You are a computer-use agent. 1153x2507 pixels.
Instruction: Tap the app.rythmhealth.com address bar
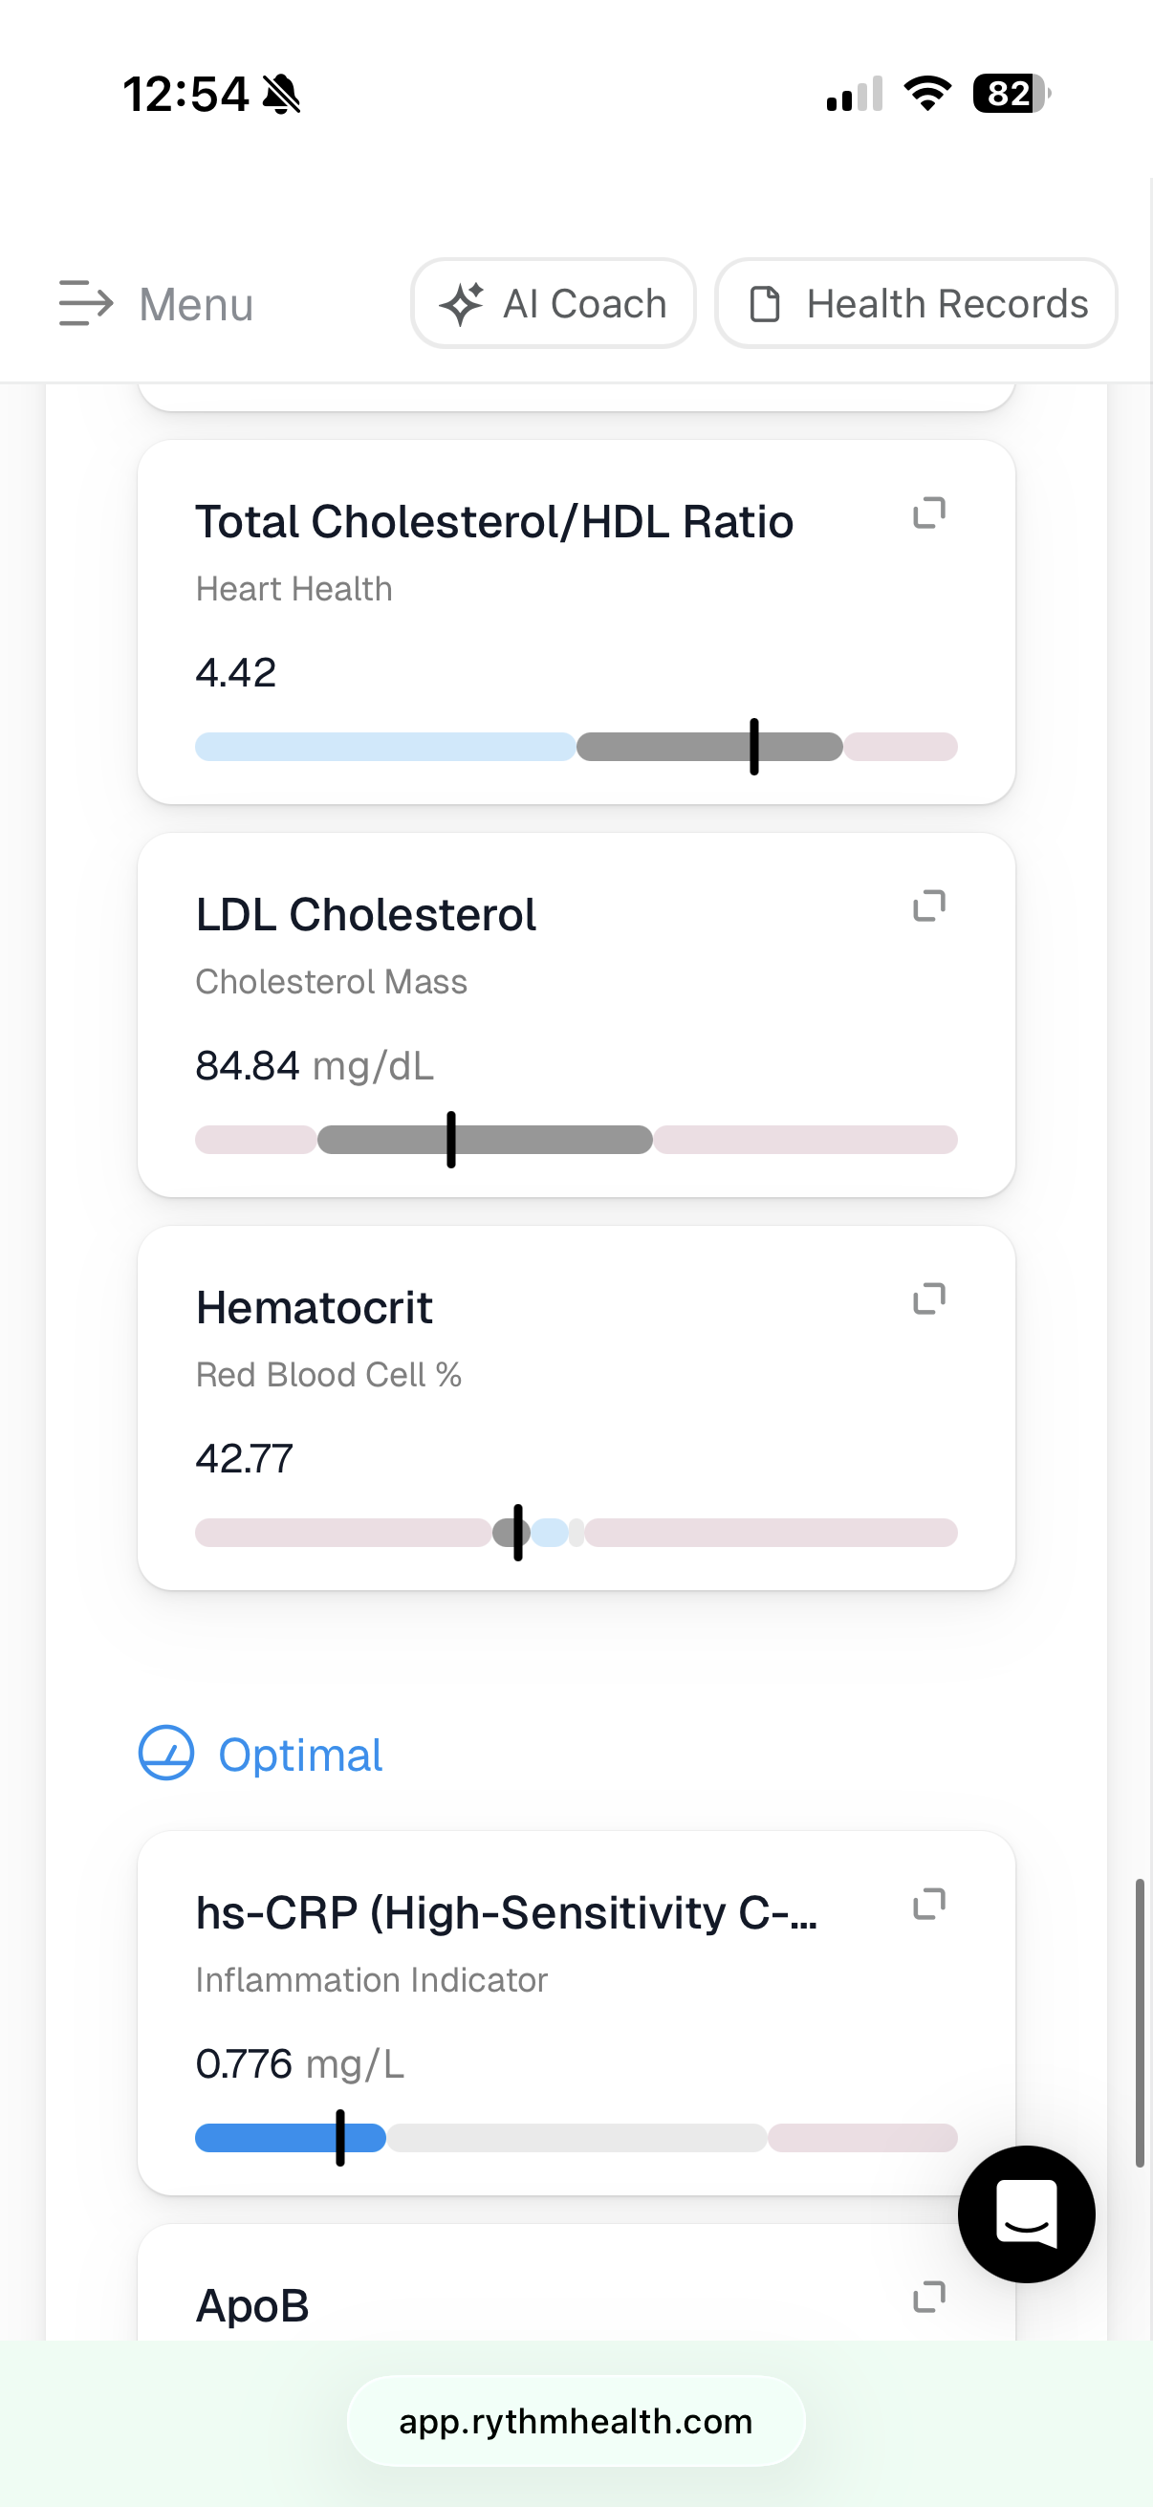click(x=576, y=2421)
